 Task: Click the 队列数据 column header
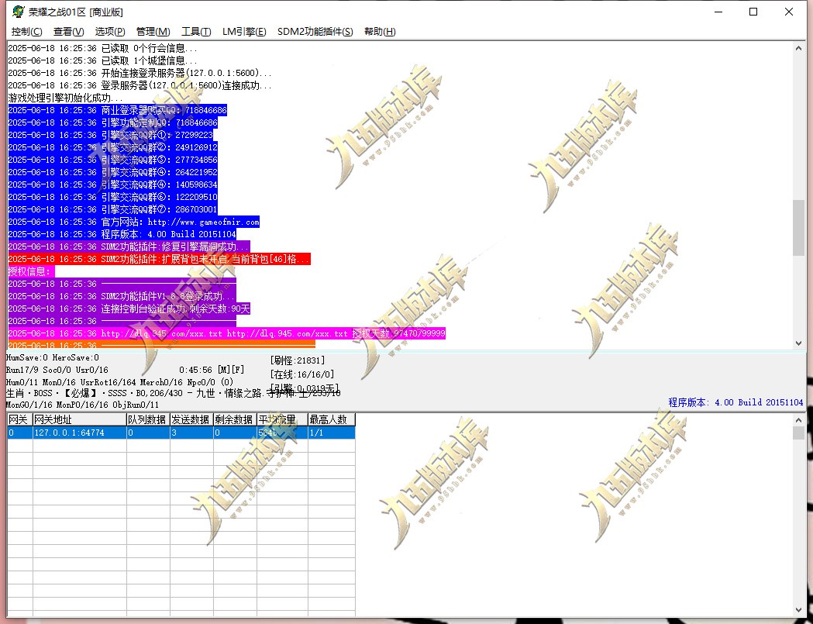pos(148,419)
